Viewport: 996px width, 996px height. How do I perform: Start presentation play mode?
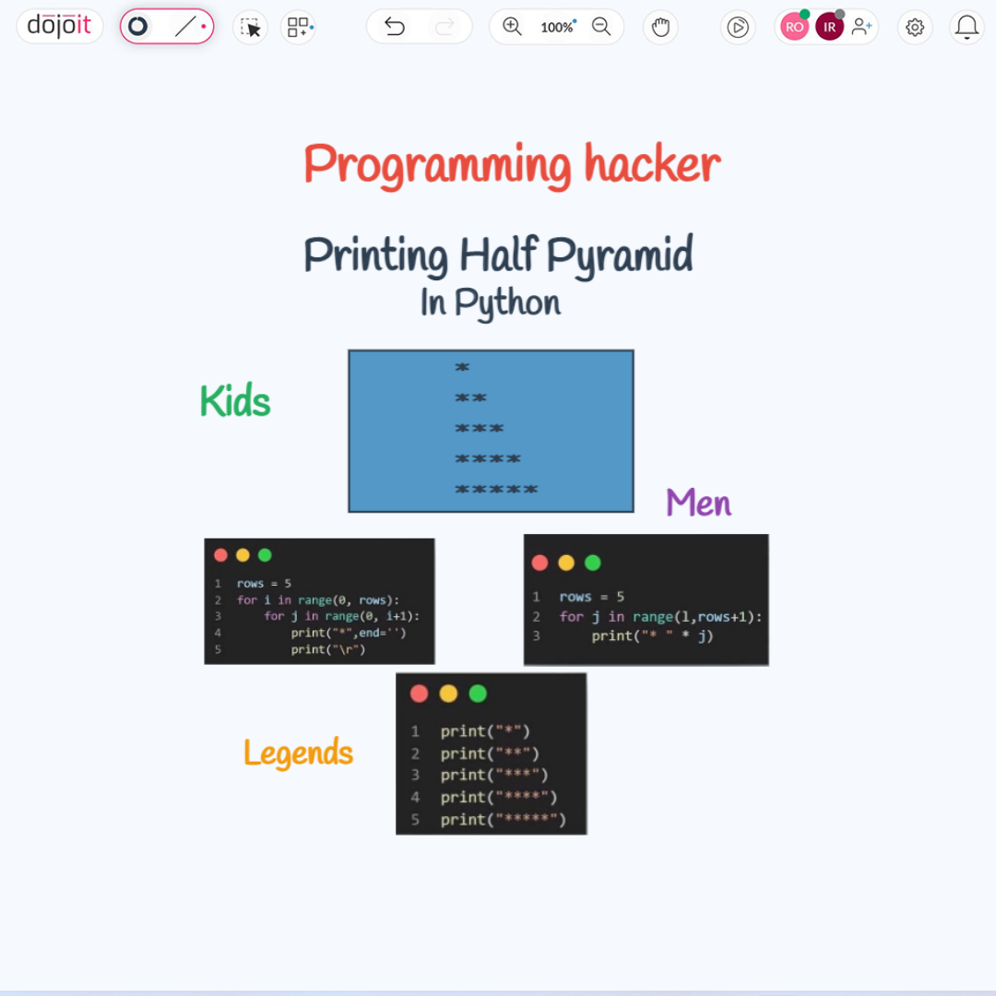point(738,28)
